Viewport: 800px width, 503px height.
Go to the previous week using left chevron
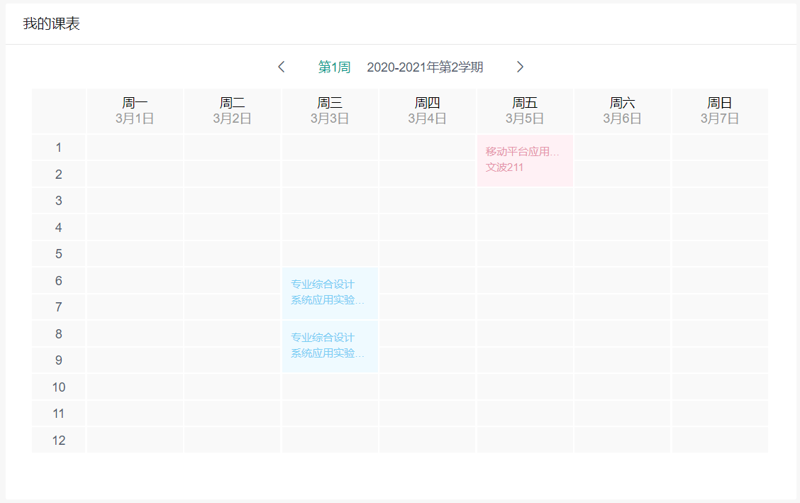282,67
